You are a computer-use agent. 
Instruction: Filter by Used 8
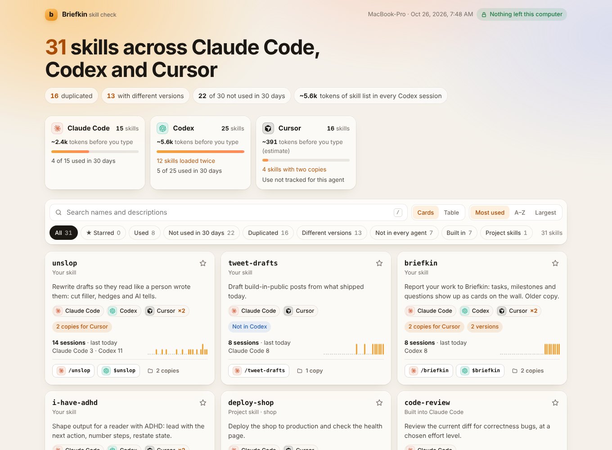pyautogui.click(x=144, y=233)
